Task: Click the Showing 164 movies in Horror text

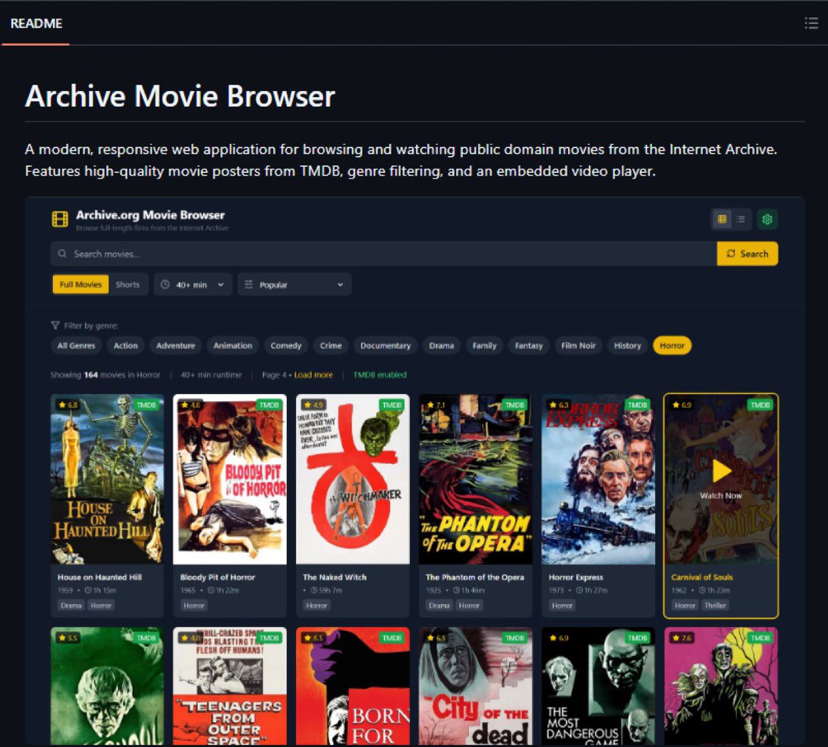Action: pyautogui.click(x=105, y=375)
